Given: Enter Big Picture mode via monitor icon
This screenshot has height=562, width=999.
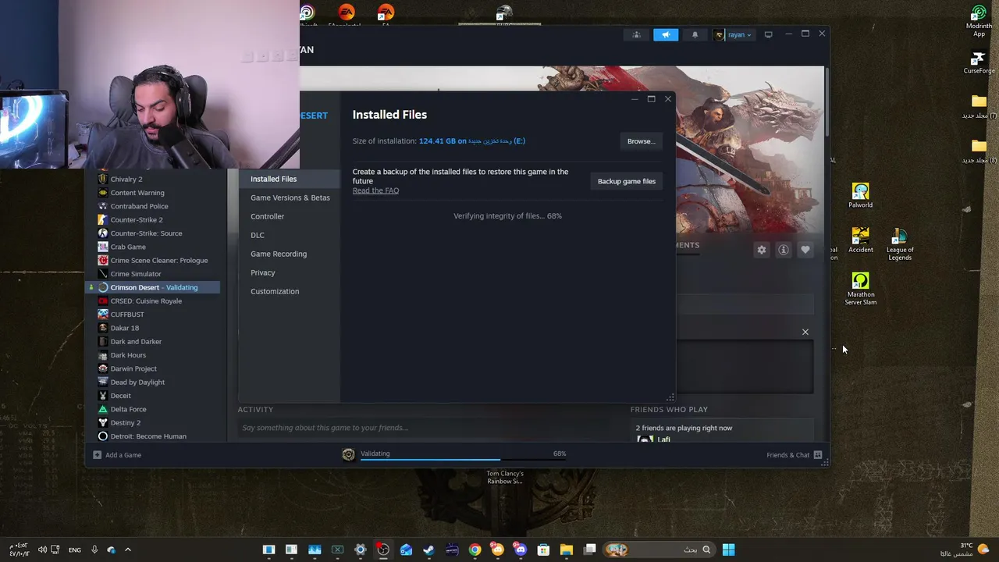Looking at the screenshot, I should (x=768, y=34).
